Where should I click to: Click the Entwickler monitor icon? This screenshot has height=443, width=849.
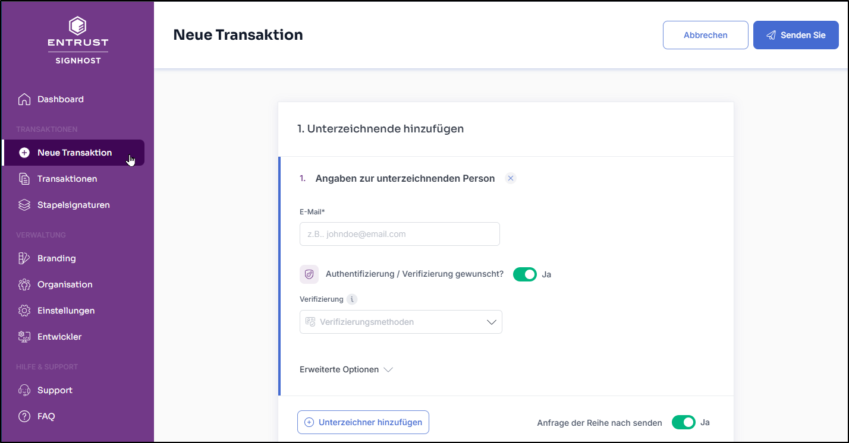coord(24,337)
